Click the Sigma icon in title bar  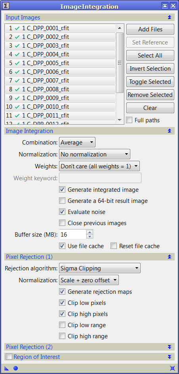pos(6,6)
